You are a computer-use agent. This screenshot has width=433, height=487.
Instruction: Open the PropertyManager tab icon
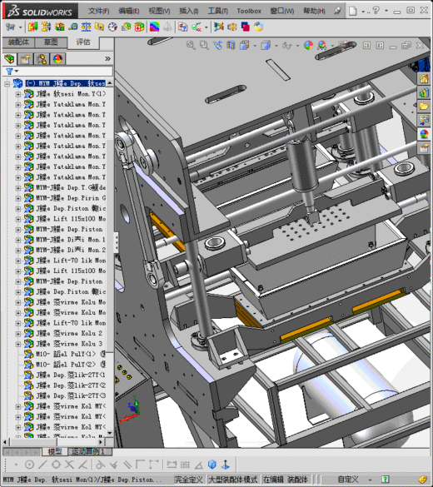coord(26,59)
